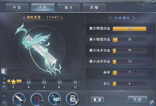Screen dimensions: 156x106
Task: Select the red scroll appearance thumbnail
Action: coord(37,99)
